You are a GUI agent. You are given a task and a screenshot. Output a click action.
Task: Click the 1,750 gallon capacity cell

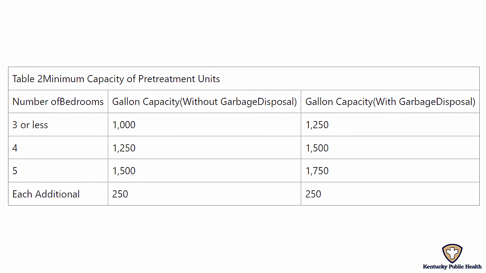click(390, 171)
